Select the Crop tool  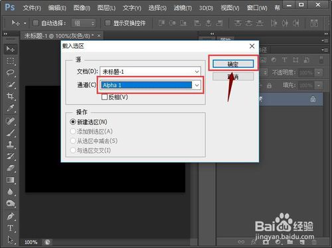coord(10,96)
